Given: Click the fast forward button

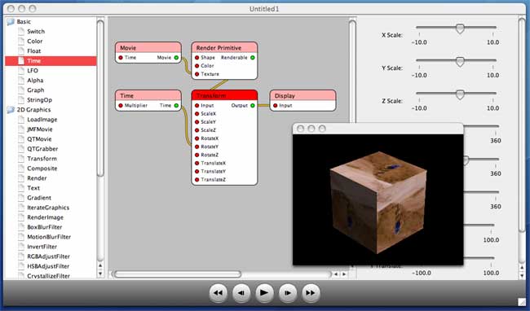Looking at the screenshot, I should pyautogui.click(x=311, y=293).
